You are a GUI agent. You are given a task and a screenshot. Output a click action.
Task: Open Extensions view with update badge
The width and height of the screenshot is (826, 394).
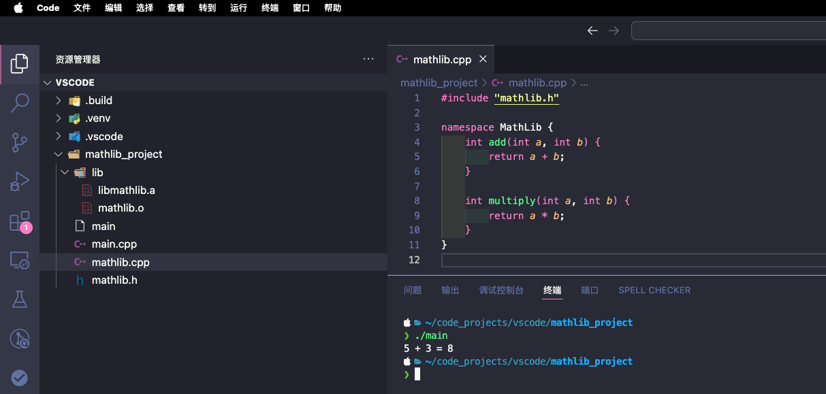tap(19, 221)
